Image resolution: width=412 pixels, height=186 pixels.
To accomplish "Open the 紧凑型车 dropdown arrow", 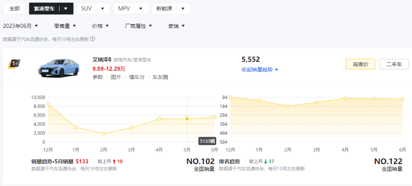I will (x=66, y=8).
